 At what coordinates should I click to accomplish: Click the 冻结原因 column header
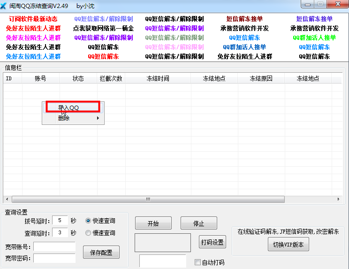(261, 78)
